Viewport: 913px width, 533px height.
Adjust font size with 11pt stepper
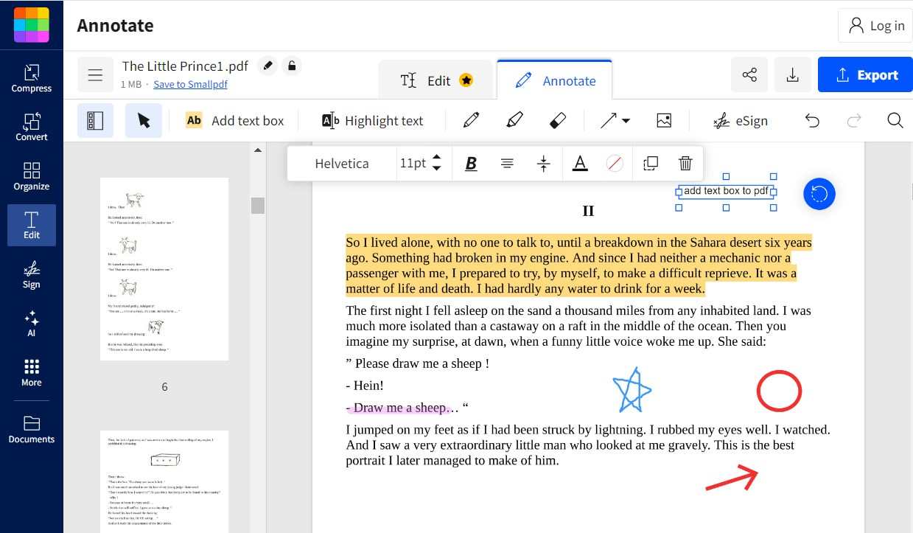(437, 163)
